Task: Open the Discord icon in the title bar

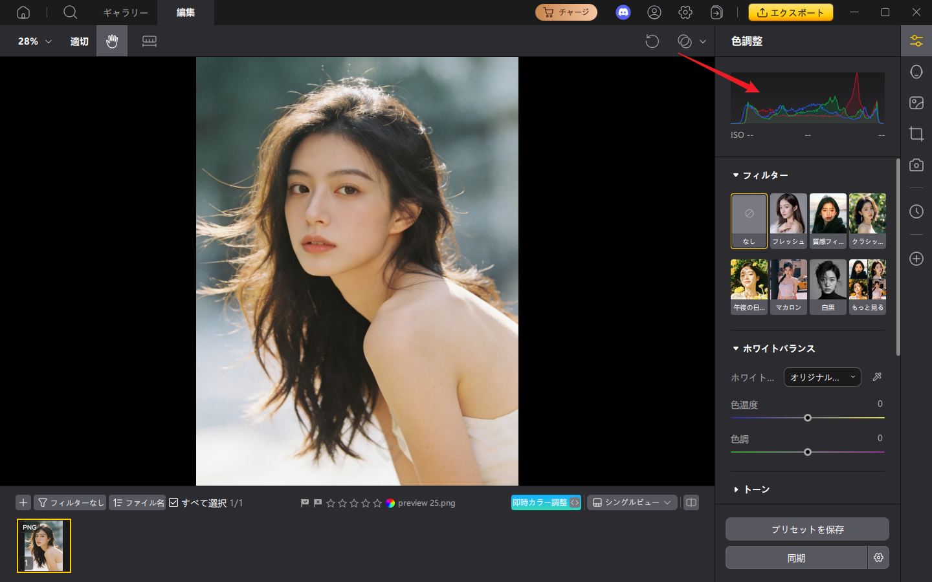Action: [x=623, y=12]
